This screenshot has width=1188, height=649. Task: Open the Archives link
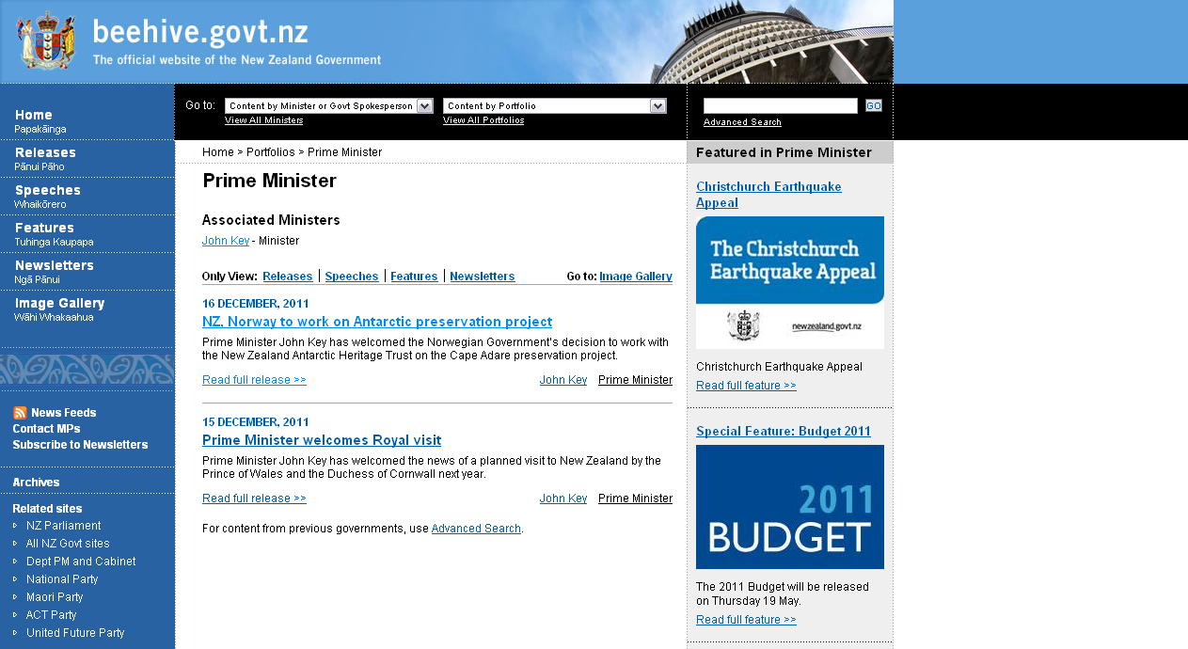[x=36, y=483]
